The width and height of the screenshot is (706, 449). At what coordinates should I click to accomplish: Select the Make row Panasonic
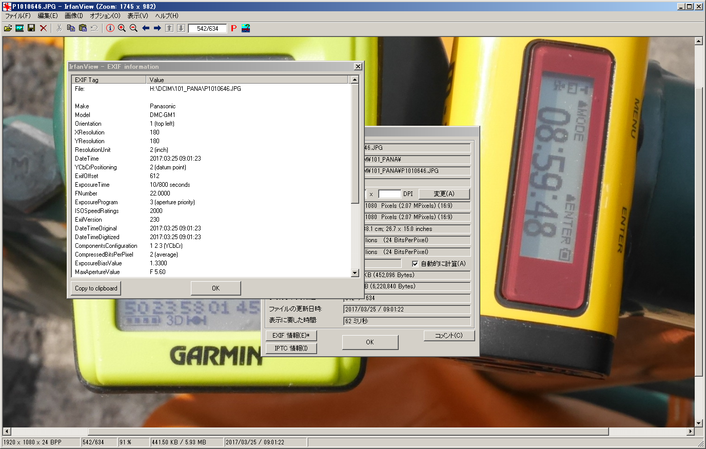click(x=211, y=106)
